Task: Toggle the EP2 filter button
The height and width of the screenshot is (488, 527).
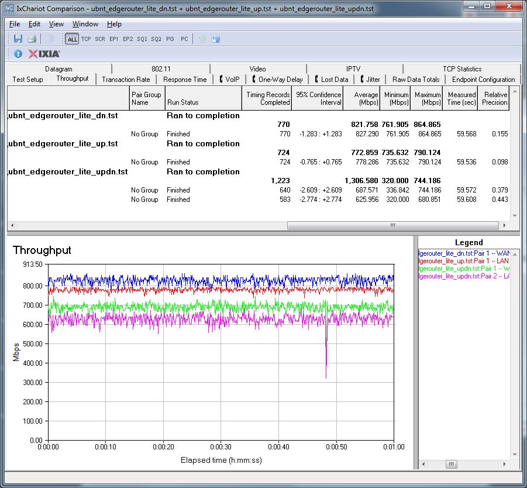Action: tap(128, 39)
